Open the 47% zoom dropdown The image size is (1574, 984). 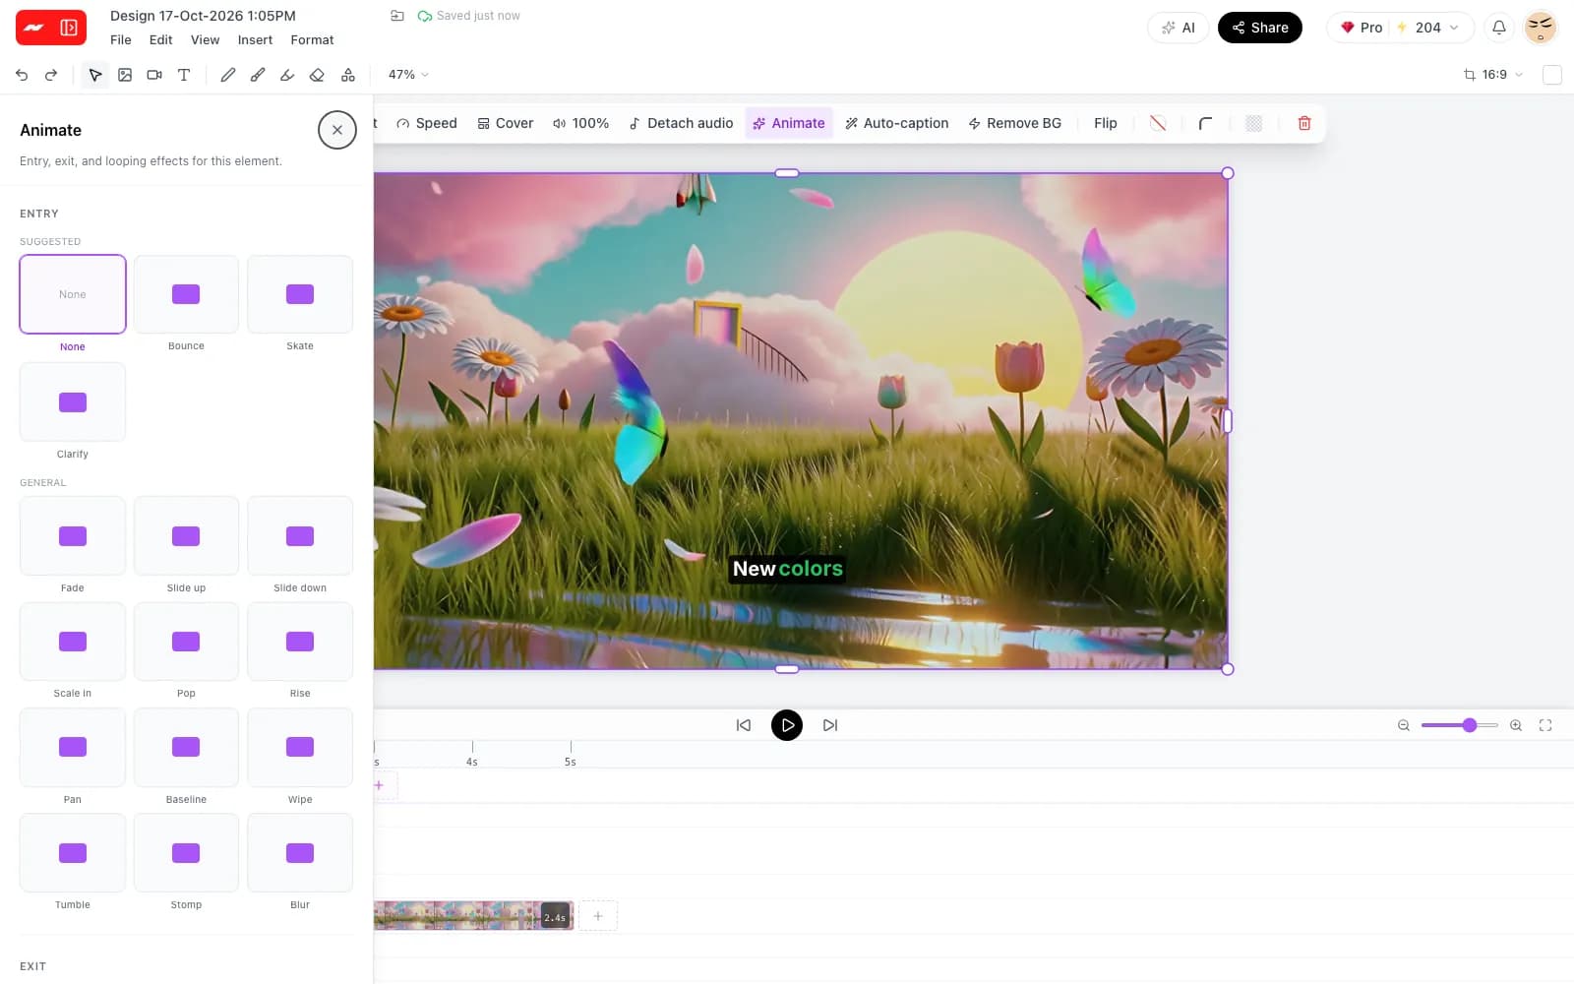[408, 75]
